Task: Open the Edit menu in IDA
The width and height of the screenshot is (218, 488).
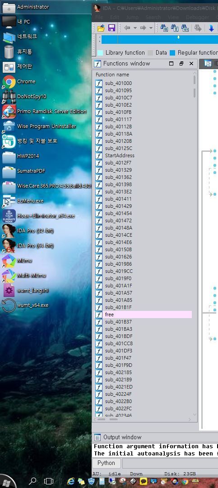Action: click(115, 18)
